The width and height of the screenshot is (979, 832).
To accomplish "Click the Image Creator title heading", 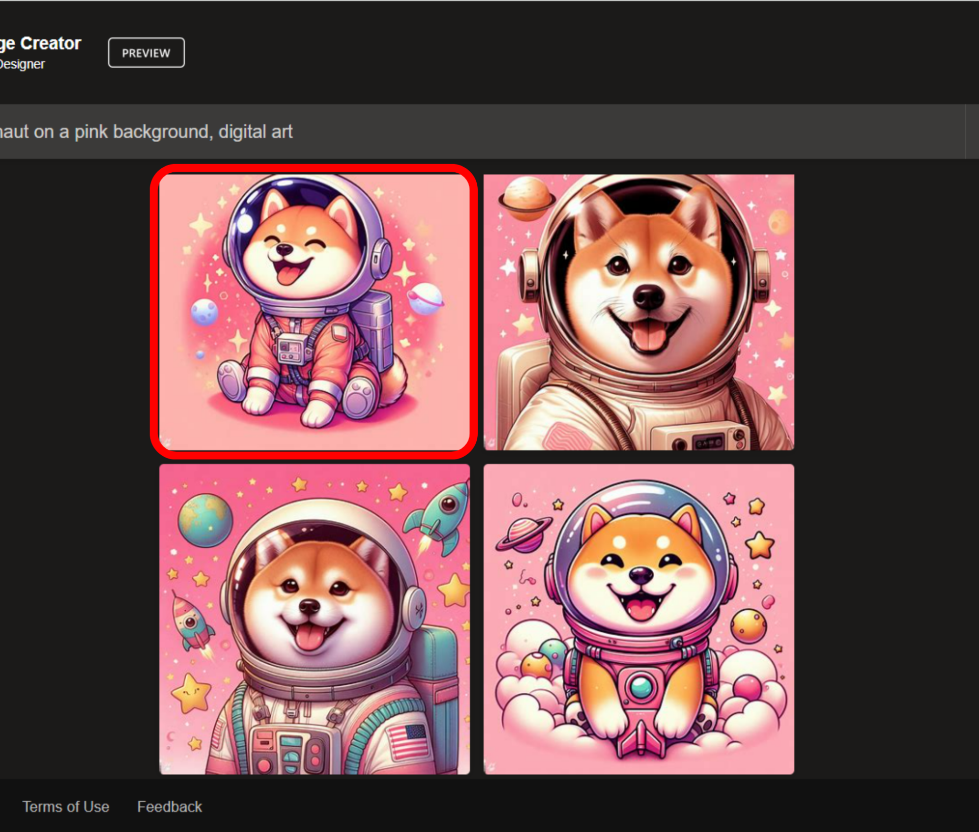I will coord(41,43).
